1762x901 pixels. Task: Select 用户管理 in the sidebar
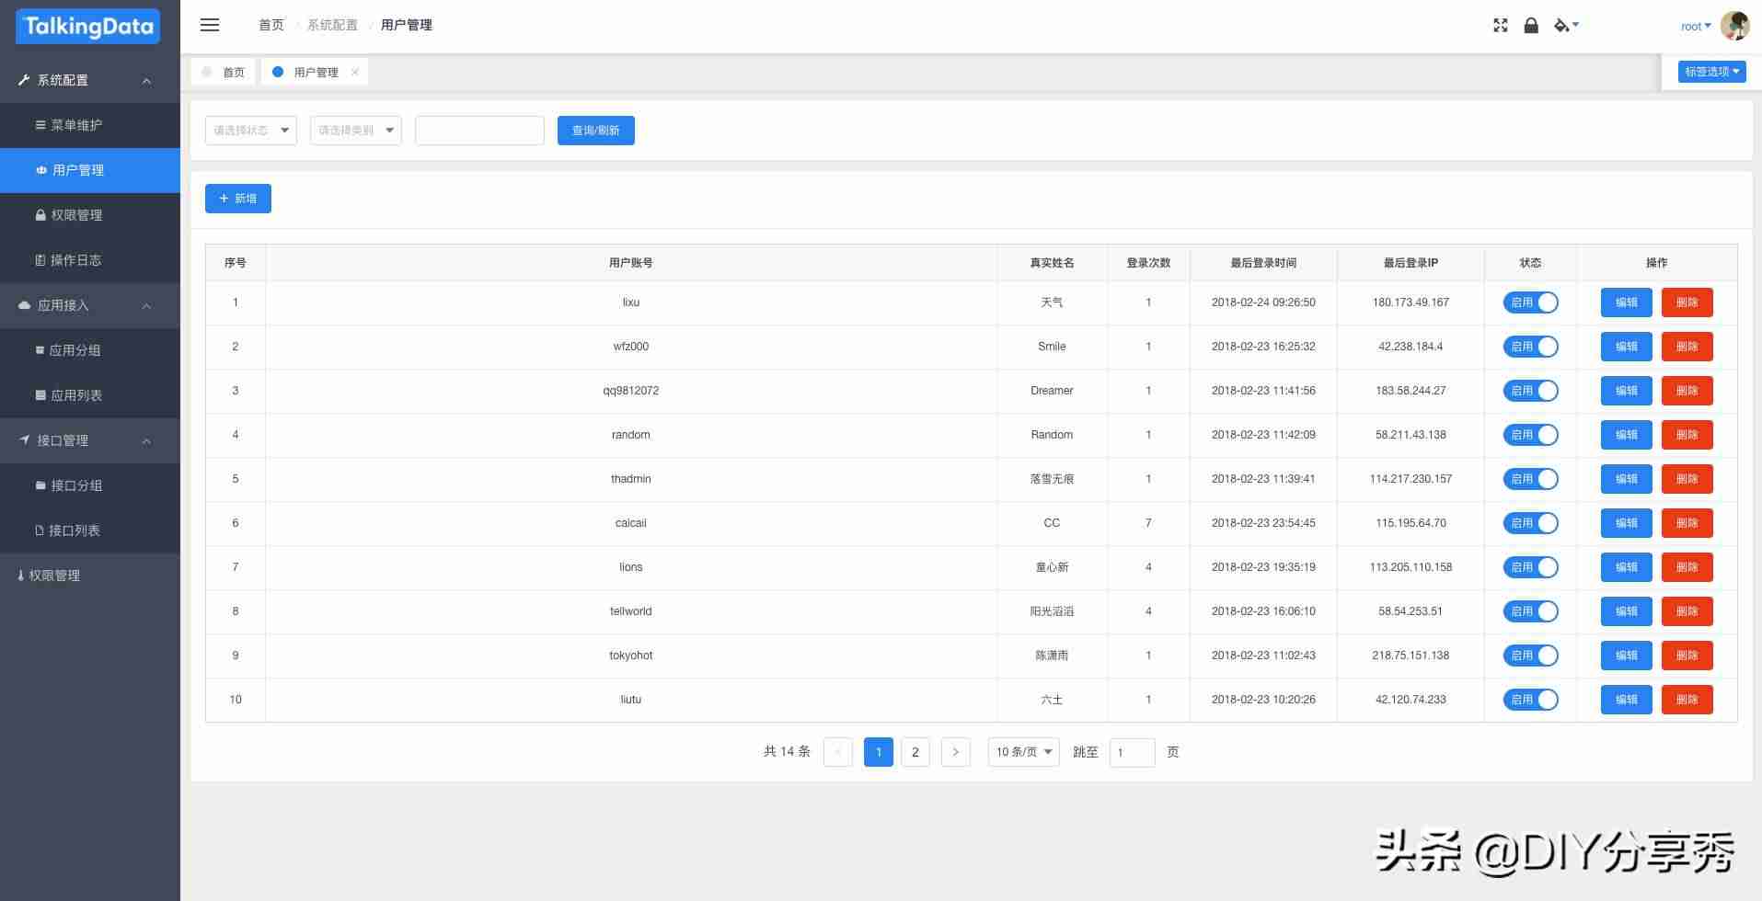[x=90, y=170]
